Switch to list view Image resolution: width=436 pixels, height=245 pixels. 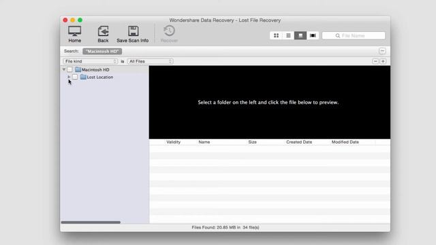pos(288,35)
